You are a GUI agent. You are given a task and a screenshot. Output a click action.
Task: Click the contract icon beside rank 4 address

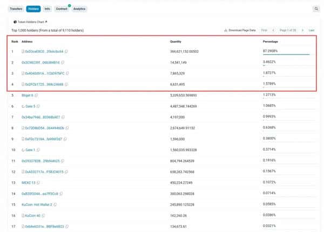click(23, 85)
